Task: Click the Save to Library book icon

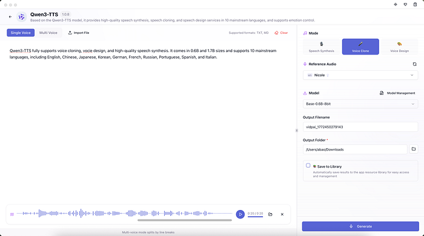Action: coord(314,166)
